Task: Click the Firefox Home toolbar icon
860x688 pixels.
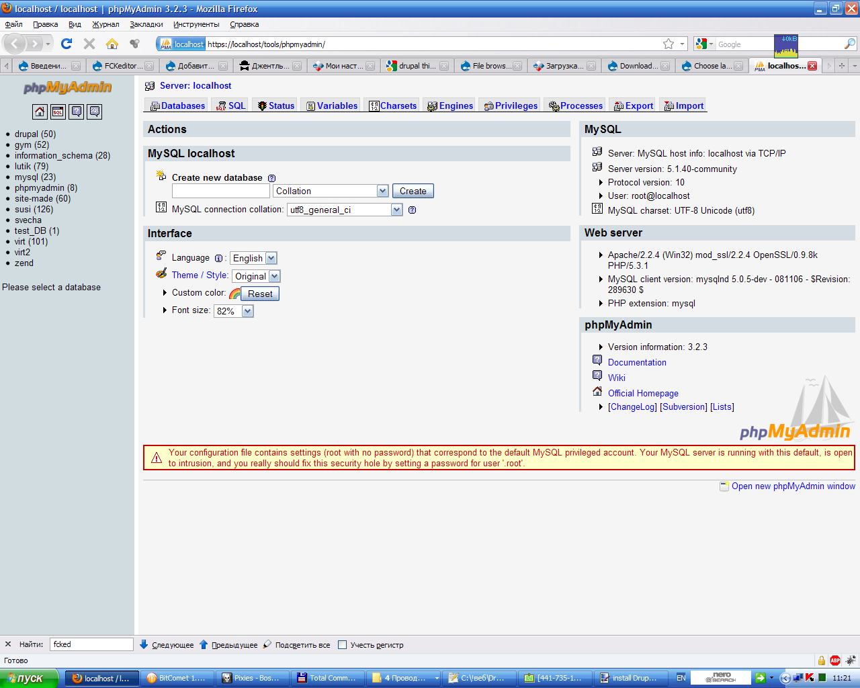Action: (x=112, y=44)
